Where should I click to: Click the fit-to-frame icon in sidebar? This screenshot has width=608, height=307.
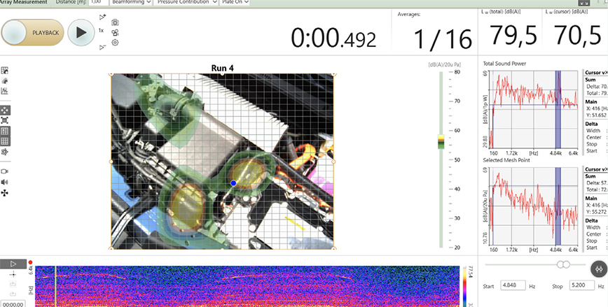click(5, 120)
